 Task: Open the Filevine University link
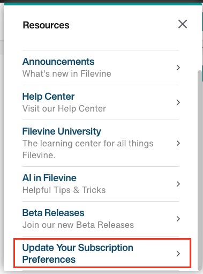[62, 131]
